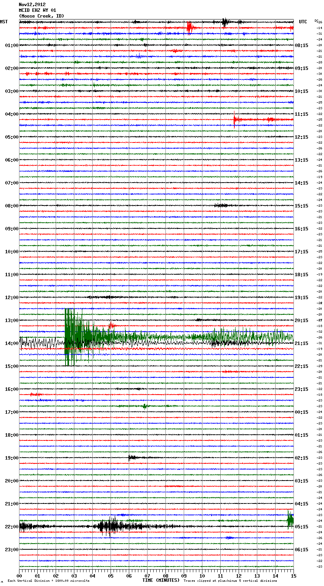This screenshot has height=586, width=324.
Task: Click the 15:15 UTC row label
Action: pyautogui.click(x=302, y=206)
